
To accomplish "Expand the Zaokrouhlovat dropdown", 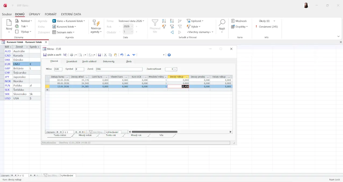I will [x=175, y=69].
